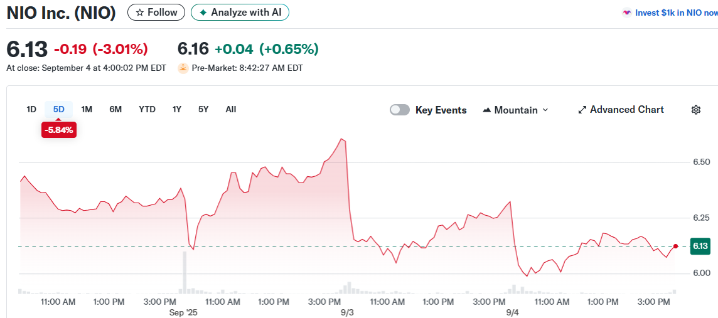The image size is (718, 318).
Task: Click the Pre-Market time text
Action: point(247,68)
